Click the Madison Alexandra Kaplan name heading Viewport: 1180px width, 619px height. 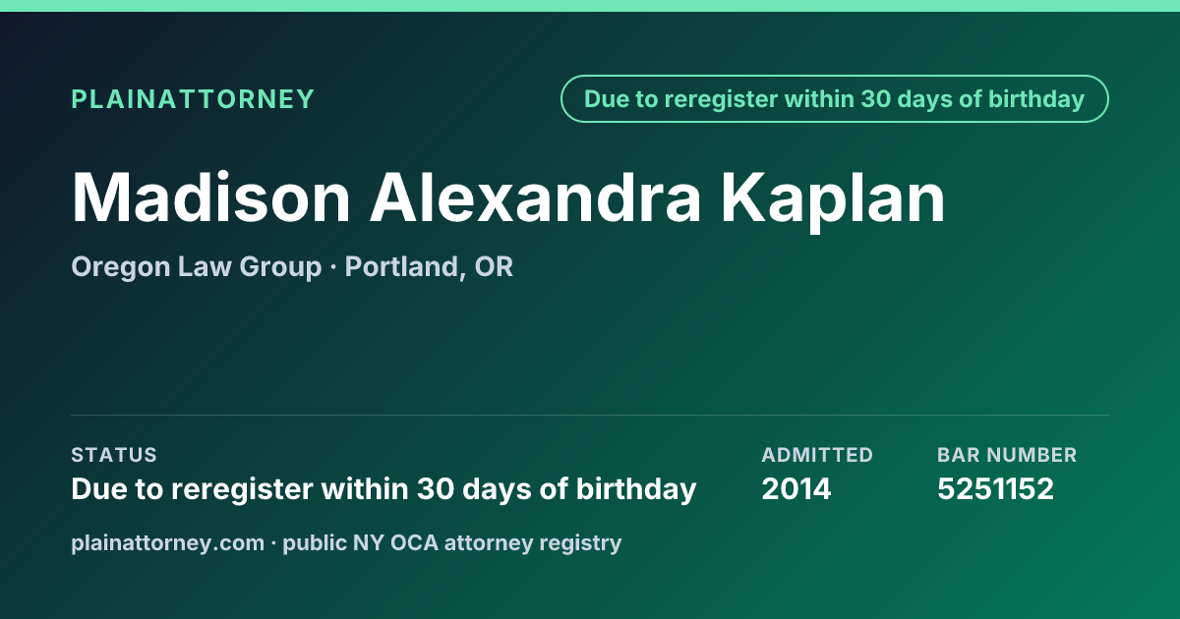pyautogui.click(x=508, y=197)
